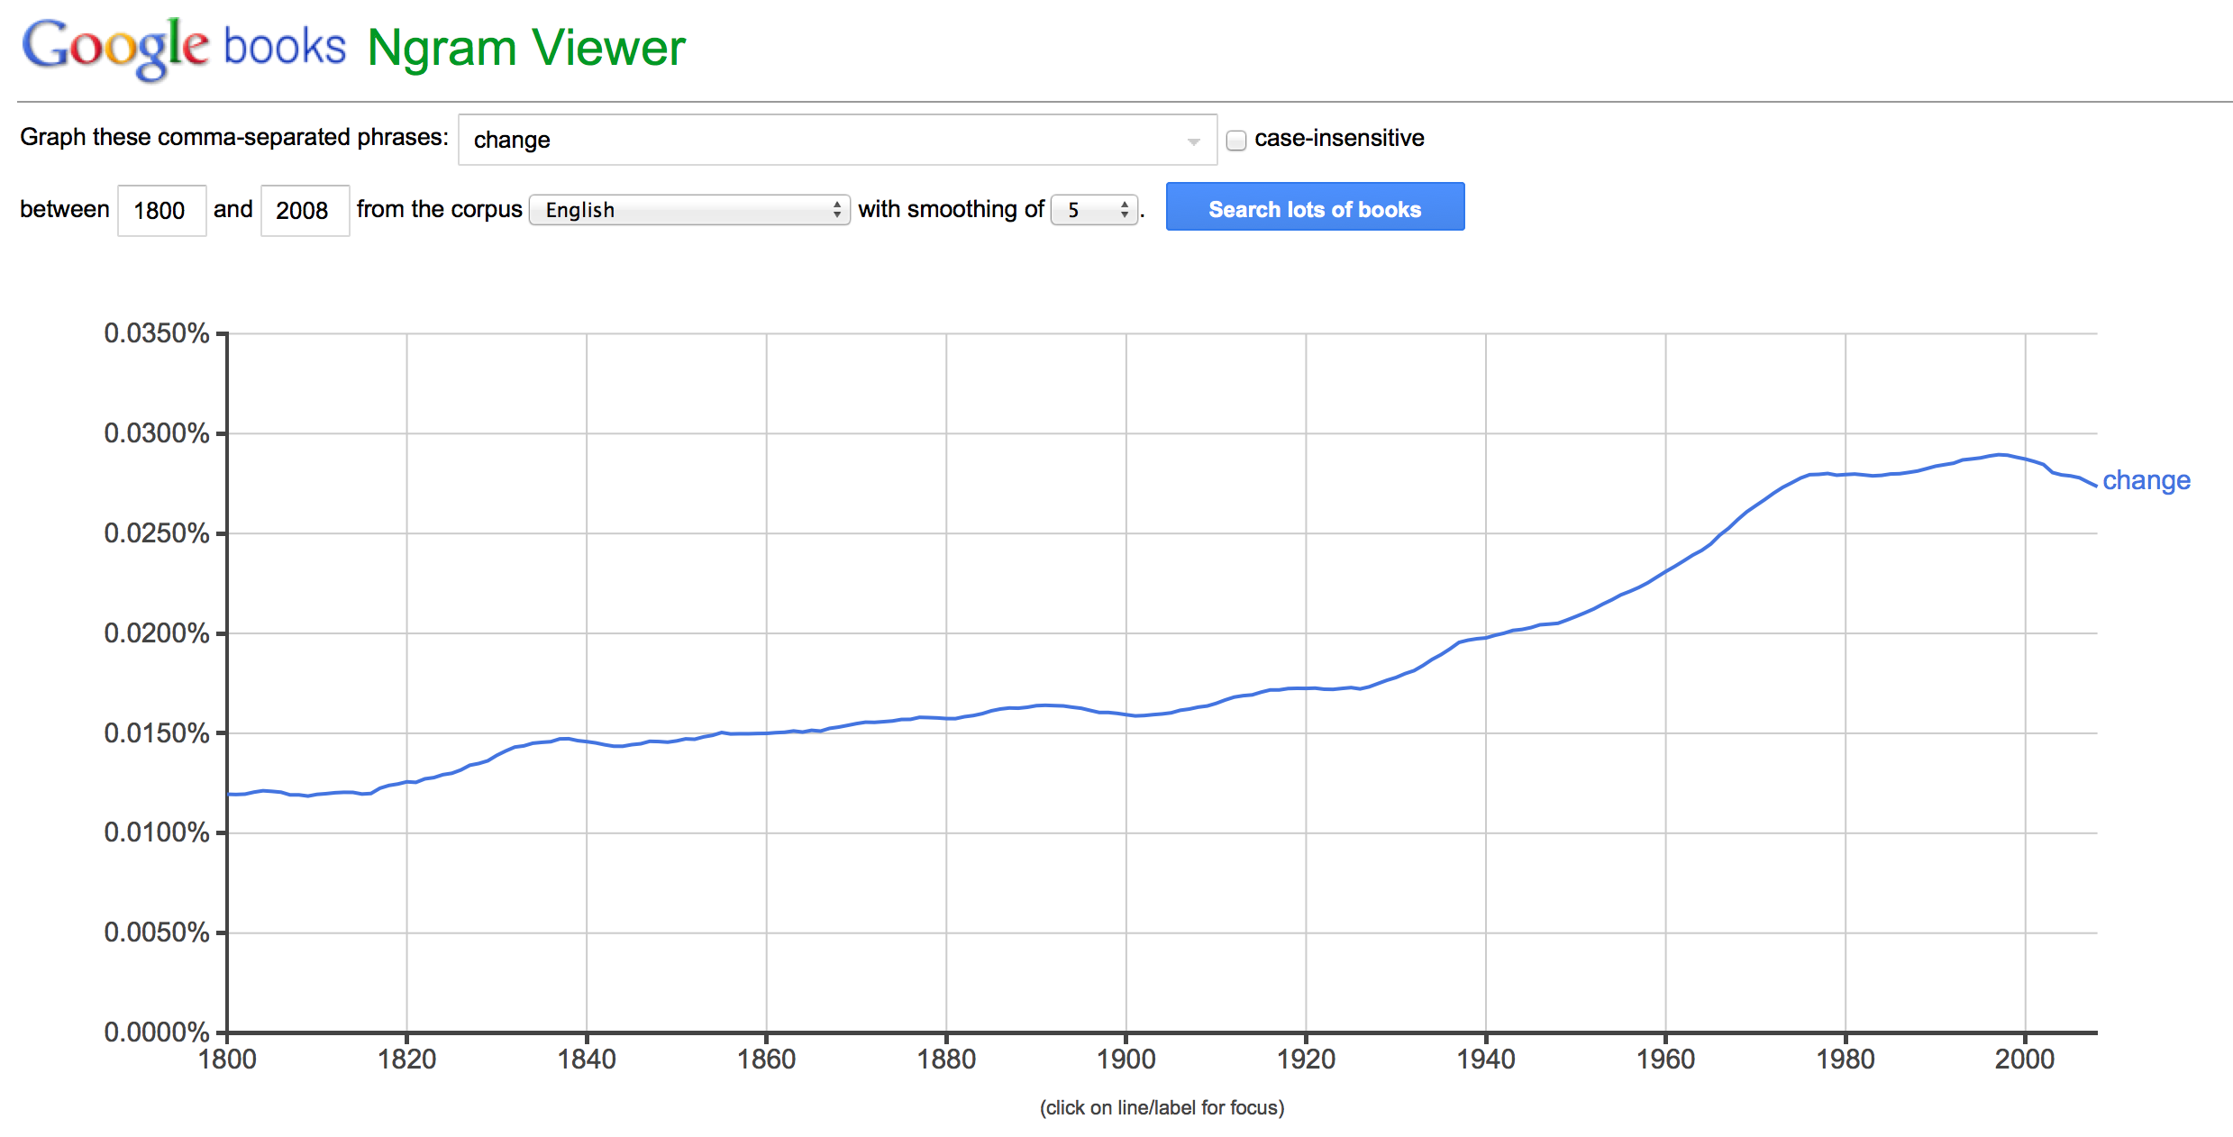Click the 0.0000% label on the y-axis

[157, 1032]
